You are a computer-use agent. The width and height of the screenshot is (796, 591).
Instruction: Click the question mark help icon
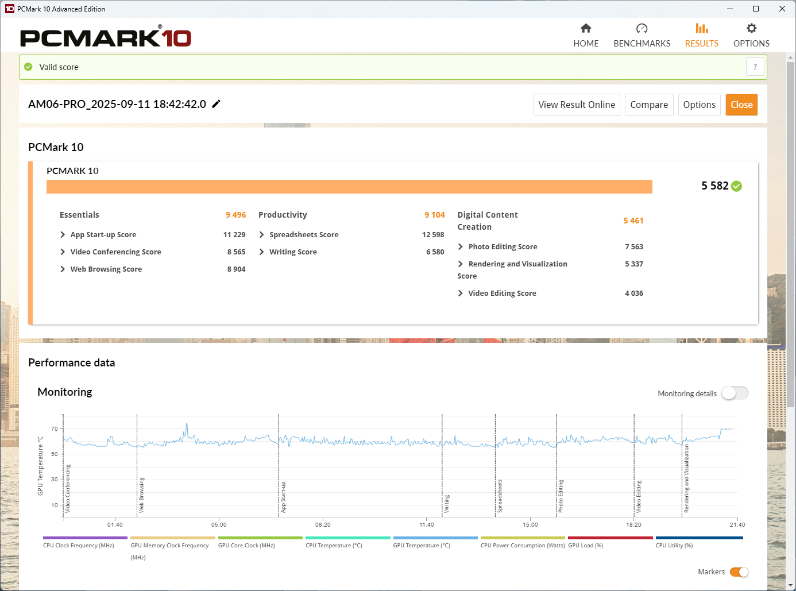pyautogui.click(x=755, y=67)
